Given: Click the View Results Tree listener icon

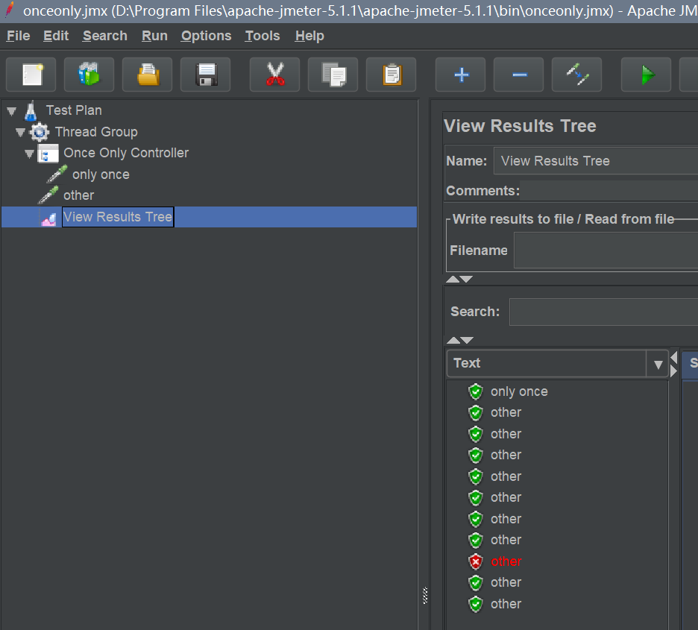Looking at the screenshot, I should [48, 218].
